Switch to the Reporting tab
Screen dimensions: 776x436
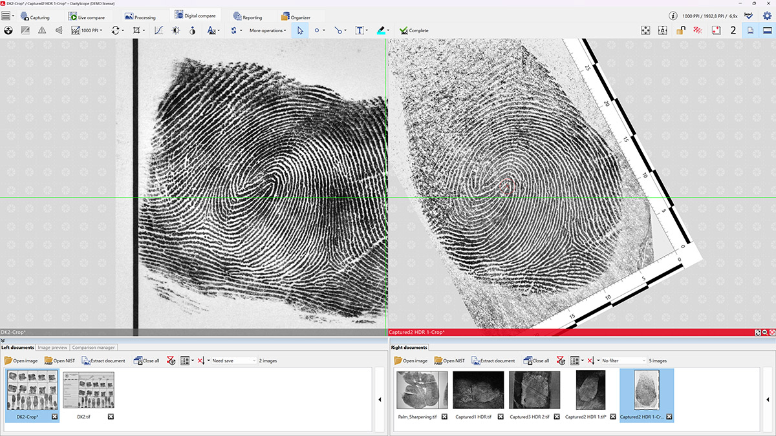(x=247, y=17)
